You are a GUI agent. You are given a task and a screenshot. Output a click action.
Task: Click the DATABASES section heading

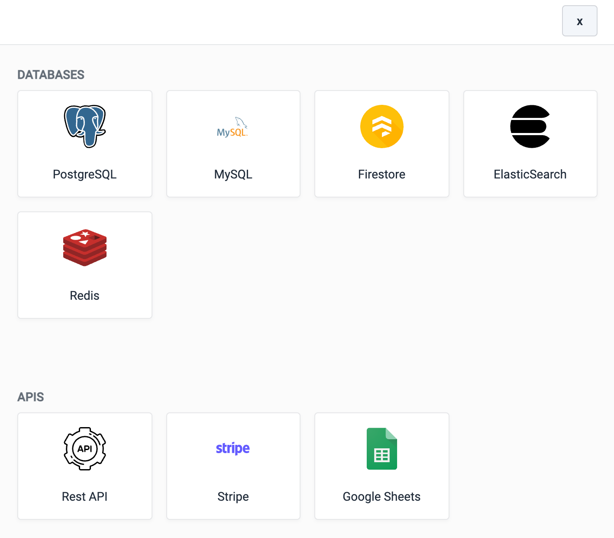(51, 75)
